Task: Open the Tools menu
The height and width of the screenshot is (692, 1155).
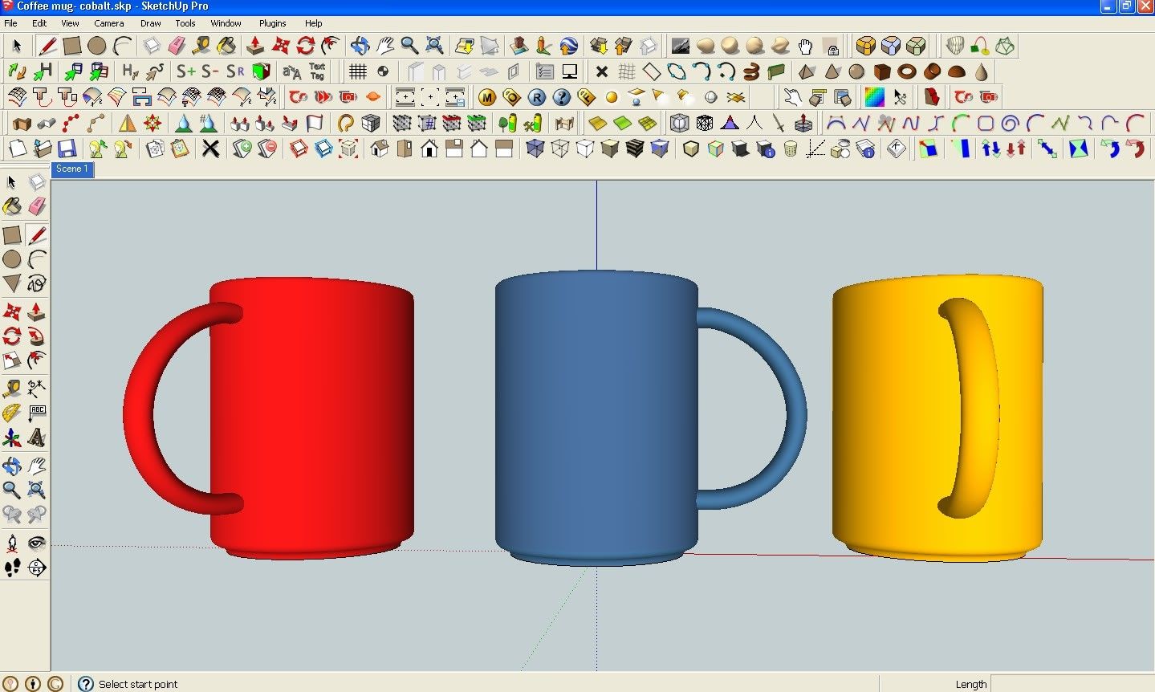Action: (185, 23)
